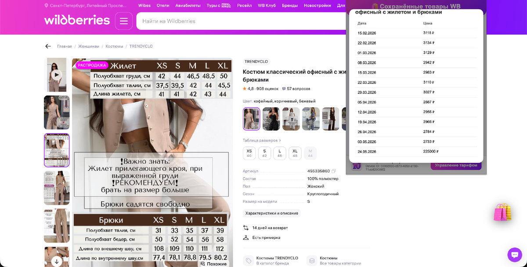Viewport: 527px width, 267px height.
Task: Click the Saint Petersburg delivery address
Action: pyautogui.click(x=88, y=6)
